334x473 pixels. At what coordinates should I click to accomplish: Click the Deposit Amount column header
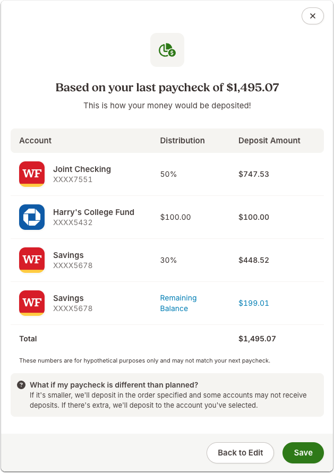coord(269,141)
